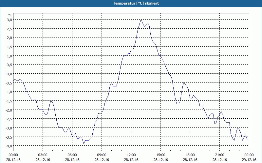Image resolution: width=262 pixels, height=163 pixels.
Task: Click the 00:00 time label dated 29.12.16
Action: pyautogui.click(x=249, y=155)
